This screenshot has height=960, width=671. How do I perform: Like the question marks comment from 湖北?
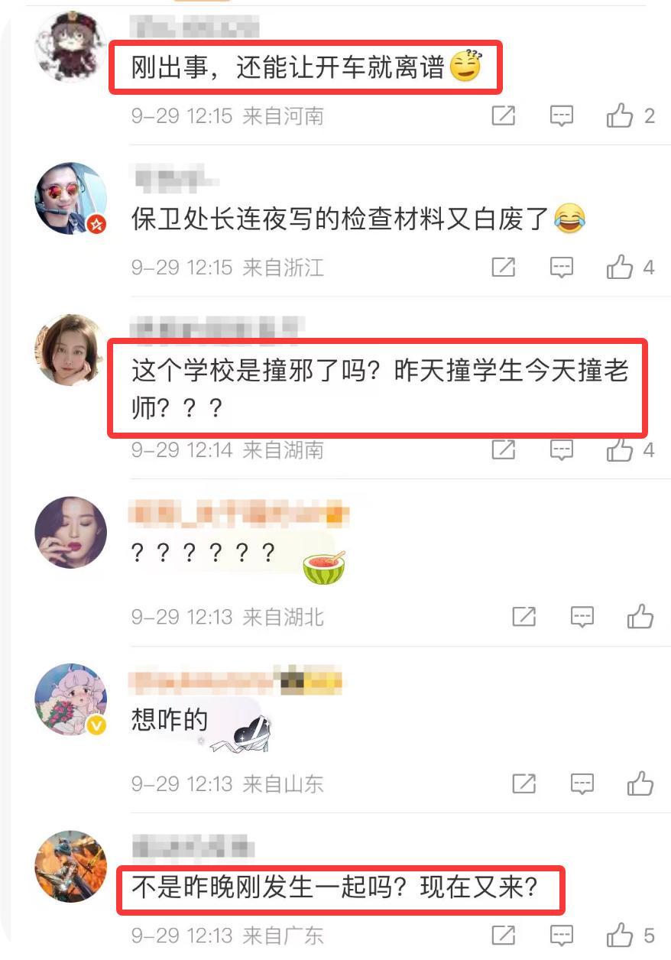(640, 617)
